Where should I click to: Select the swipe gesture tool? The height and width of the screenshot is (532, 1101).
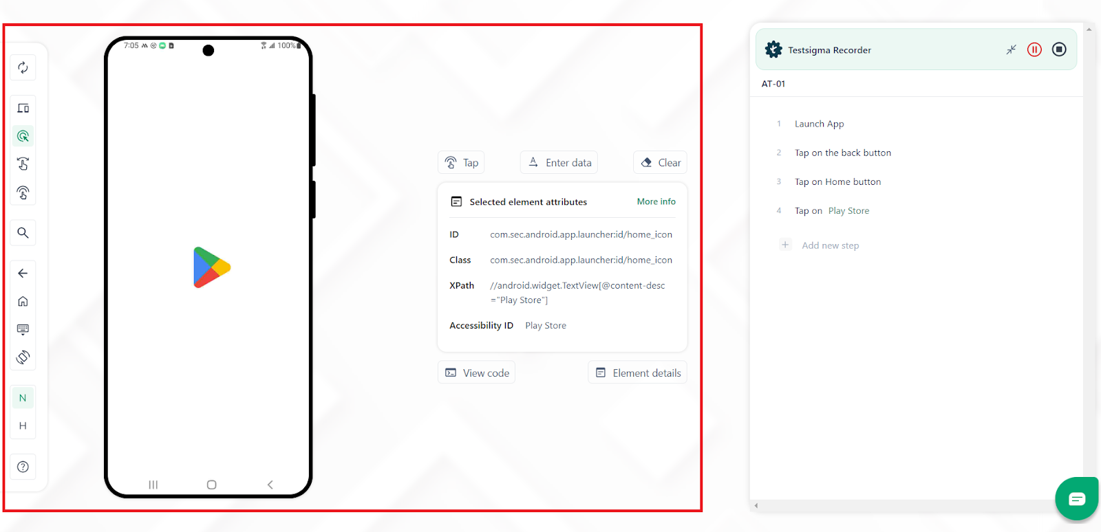23,164
